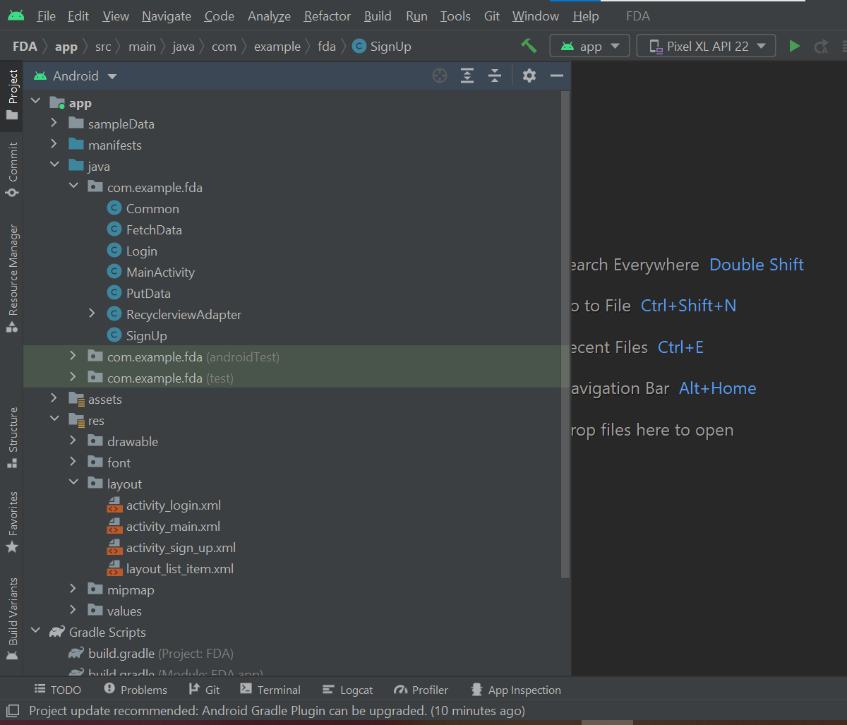Viewport: 847px width, 725px height.
Task: Collapse the res folder
Action: (x=54, y=420)
